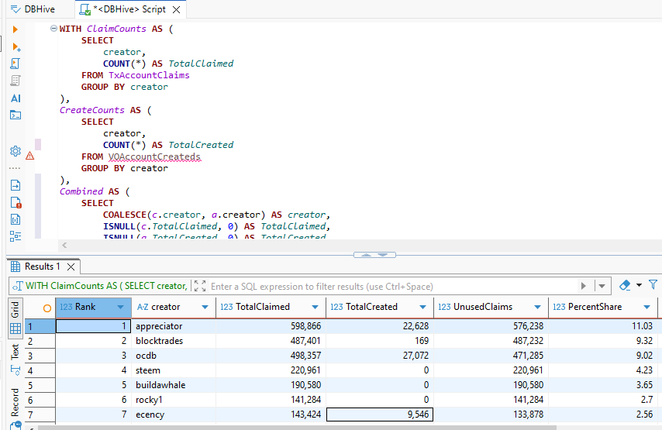Open the filter history dropdown
This screenshot has width=662, height=430.
coord(602,286)
